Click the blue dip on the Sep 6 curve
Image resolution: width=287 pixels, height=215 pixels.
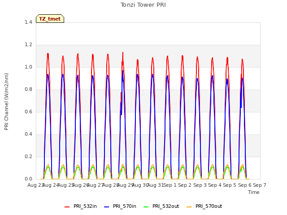coord(241,107)
